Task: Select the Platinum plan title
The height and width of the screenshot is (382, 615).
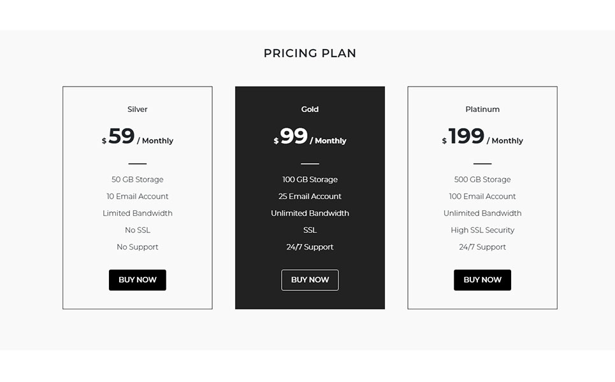Action: tap(482, 110)
